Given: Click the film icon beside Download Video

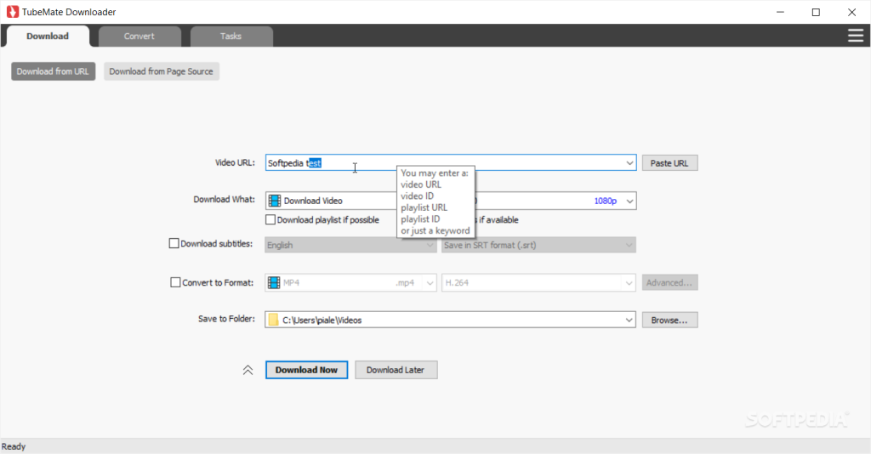Looking at the screenshot, I should 275,201.
